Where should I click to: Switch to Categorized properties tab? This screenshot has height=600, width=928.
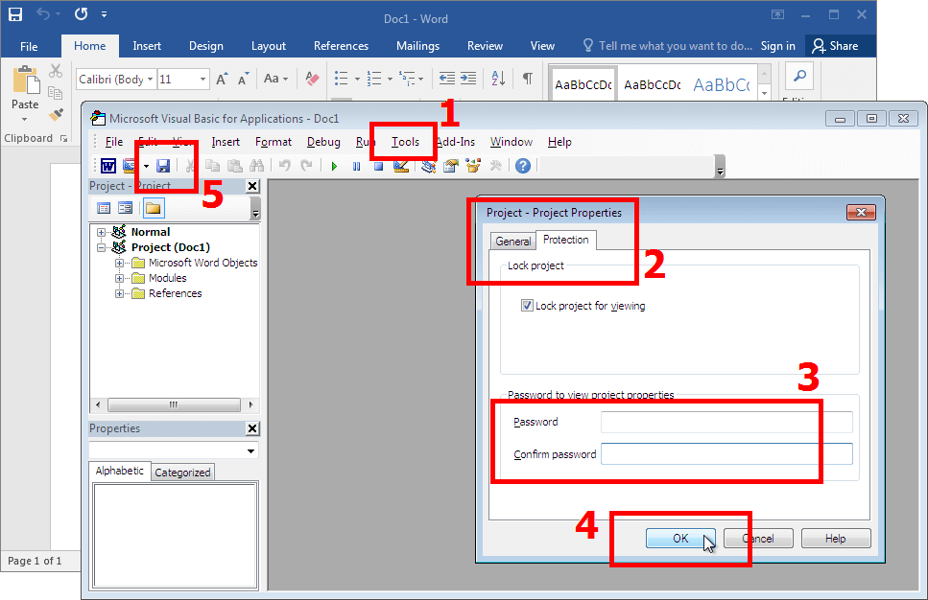point(182,473)
